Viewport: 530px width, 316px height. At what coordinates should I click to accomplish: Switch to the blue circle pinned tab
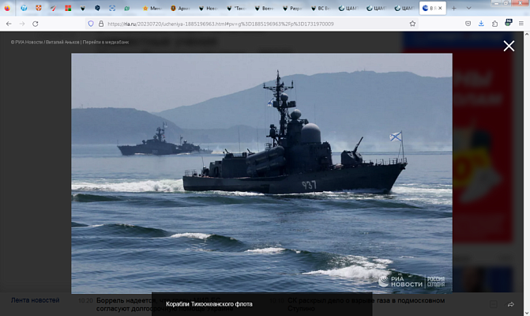24,8
